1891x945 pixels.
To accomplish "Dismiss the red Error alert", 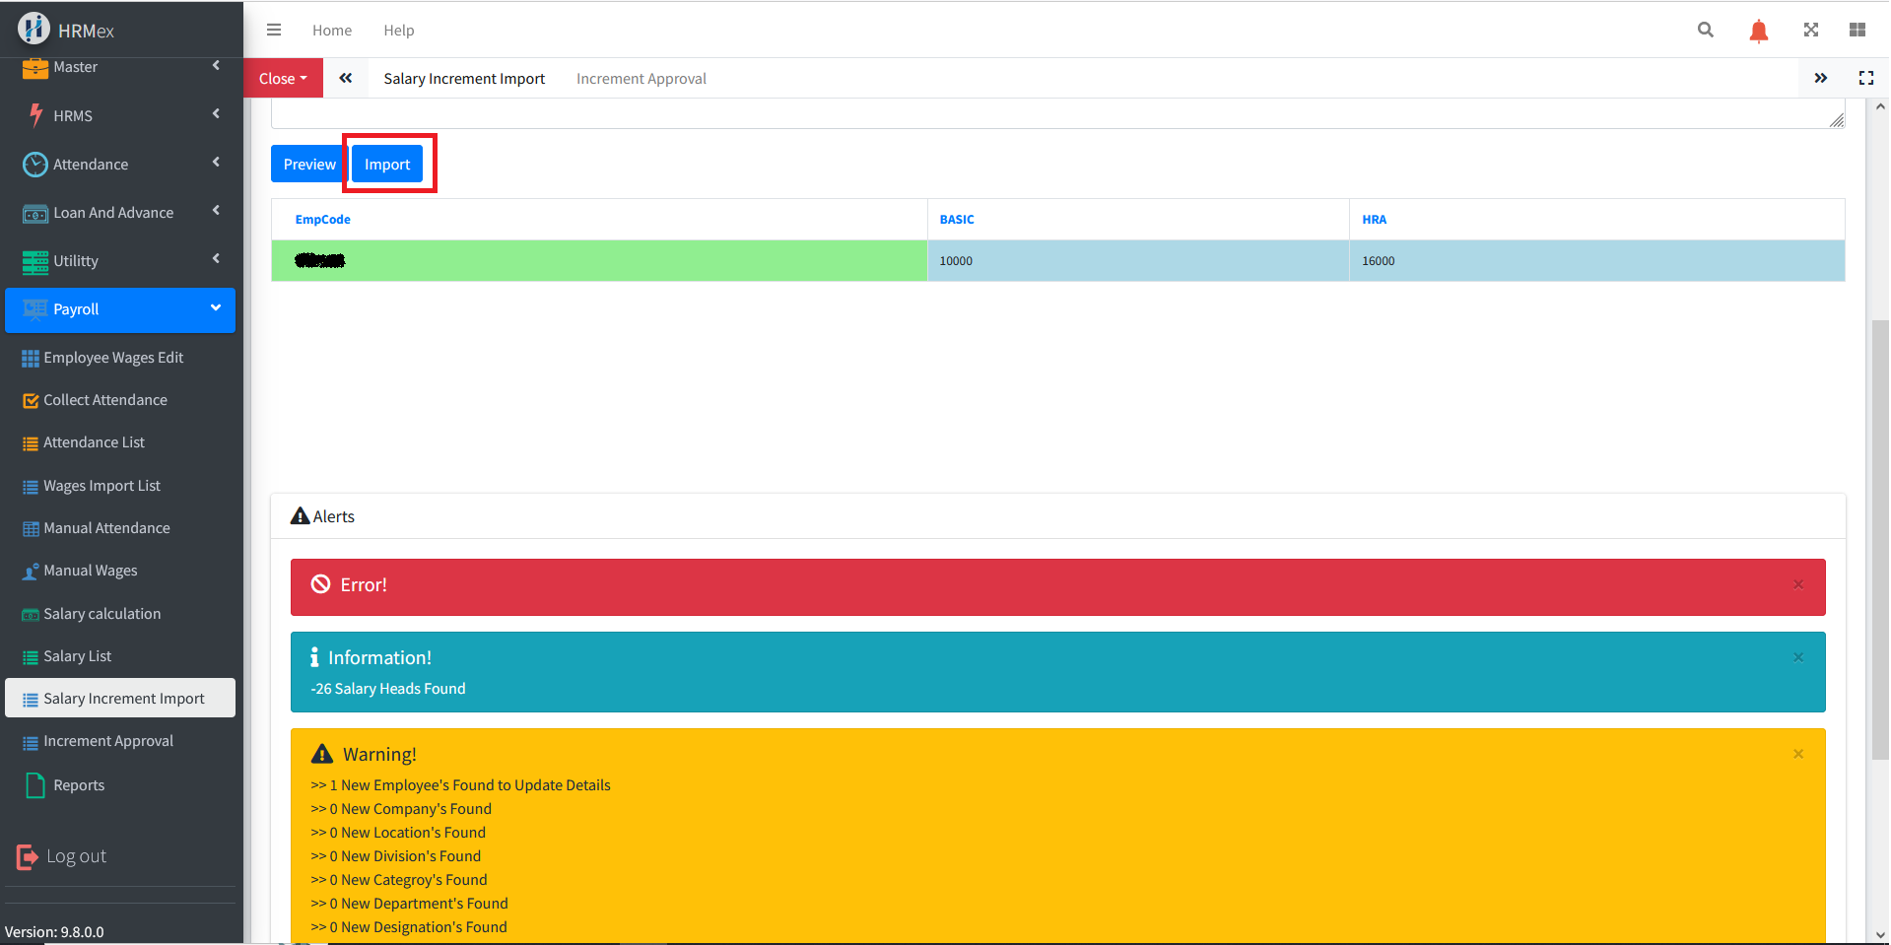I will tap(1797, 585).
